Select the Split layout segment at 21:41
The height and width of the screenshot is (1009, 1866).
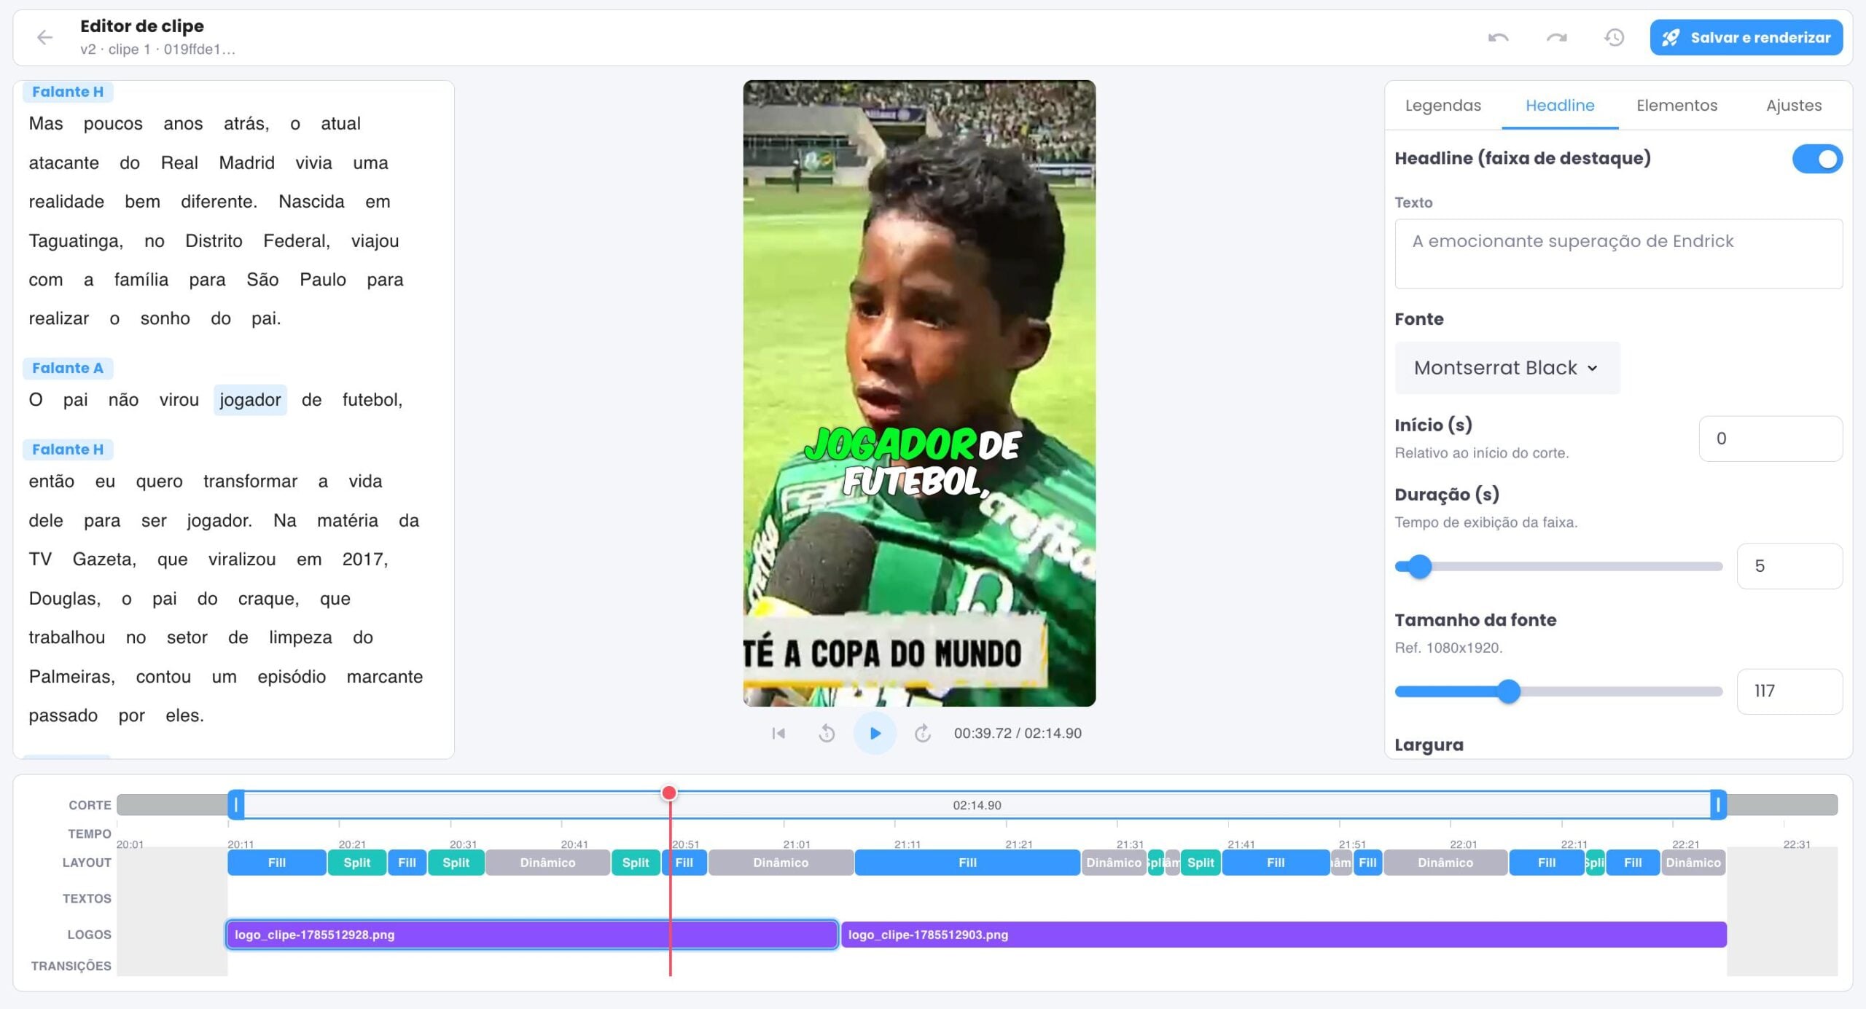click(1201, 863)
